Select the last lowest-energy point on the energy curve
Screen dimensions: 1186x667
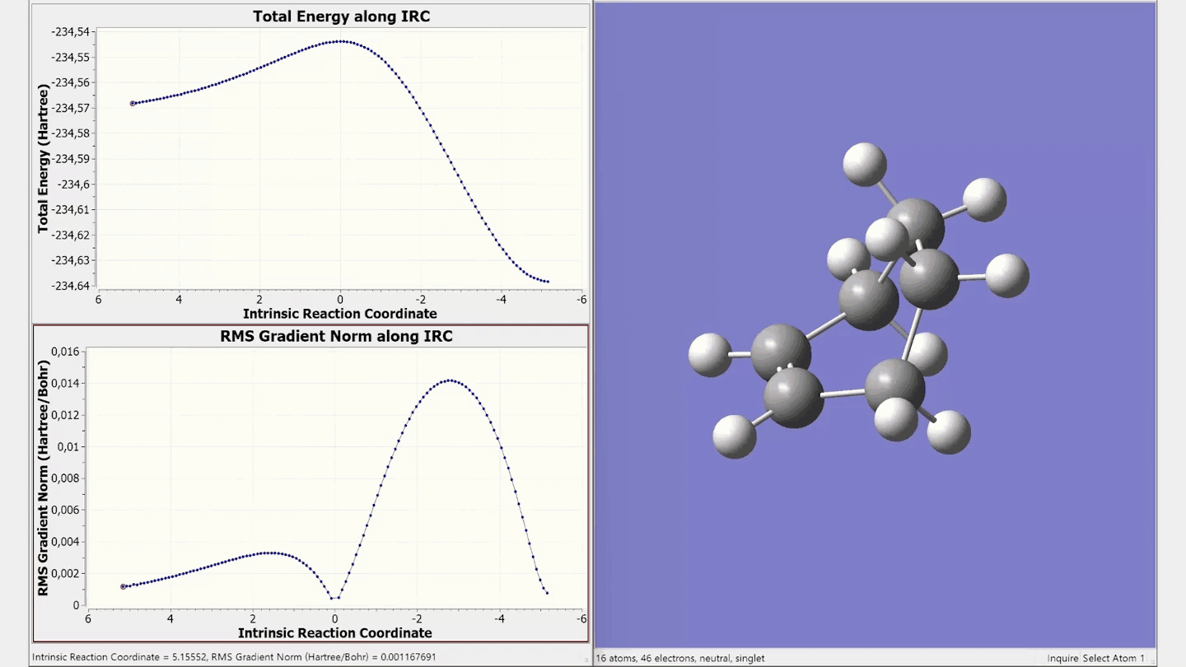click(548, 282)
